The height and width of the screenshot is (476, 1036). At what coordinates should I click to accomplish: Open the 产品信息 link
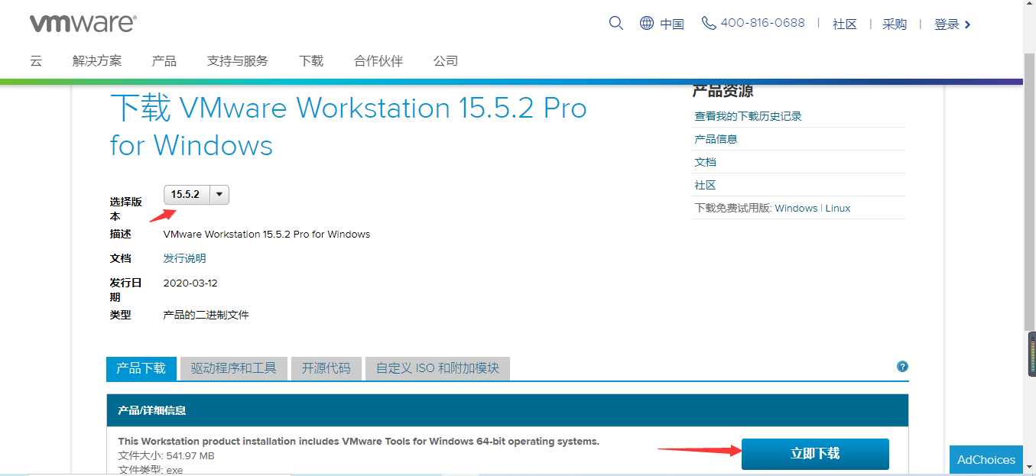click(x=716, y=139)
